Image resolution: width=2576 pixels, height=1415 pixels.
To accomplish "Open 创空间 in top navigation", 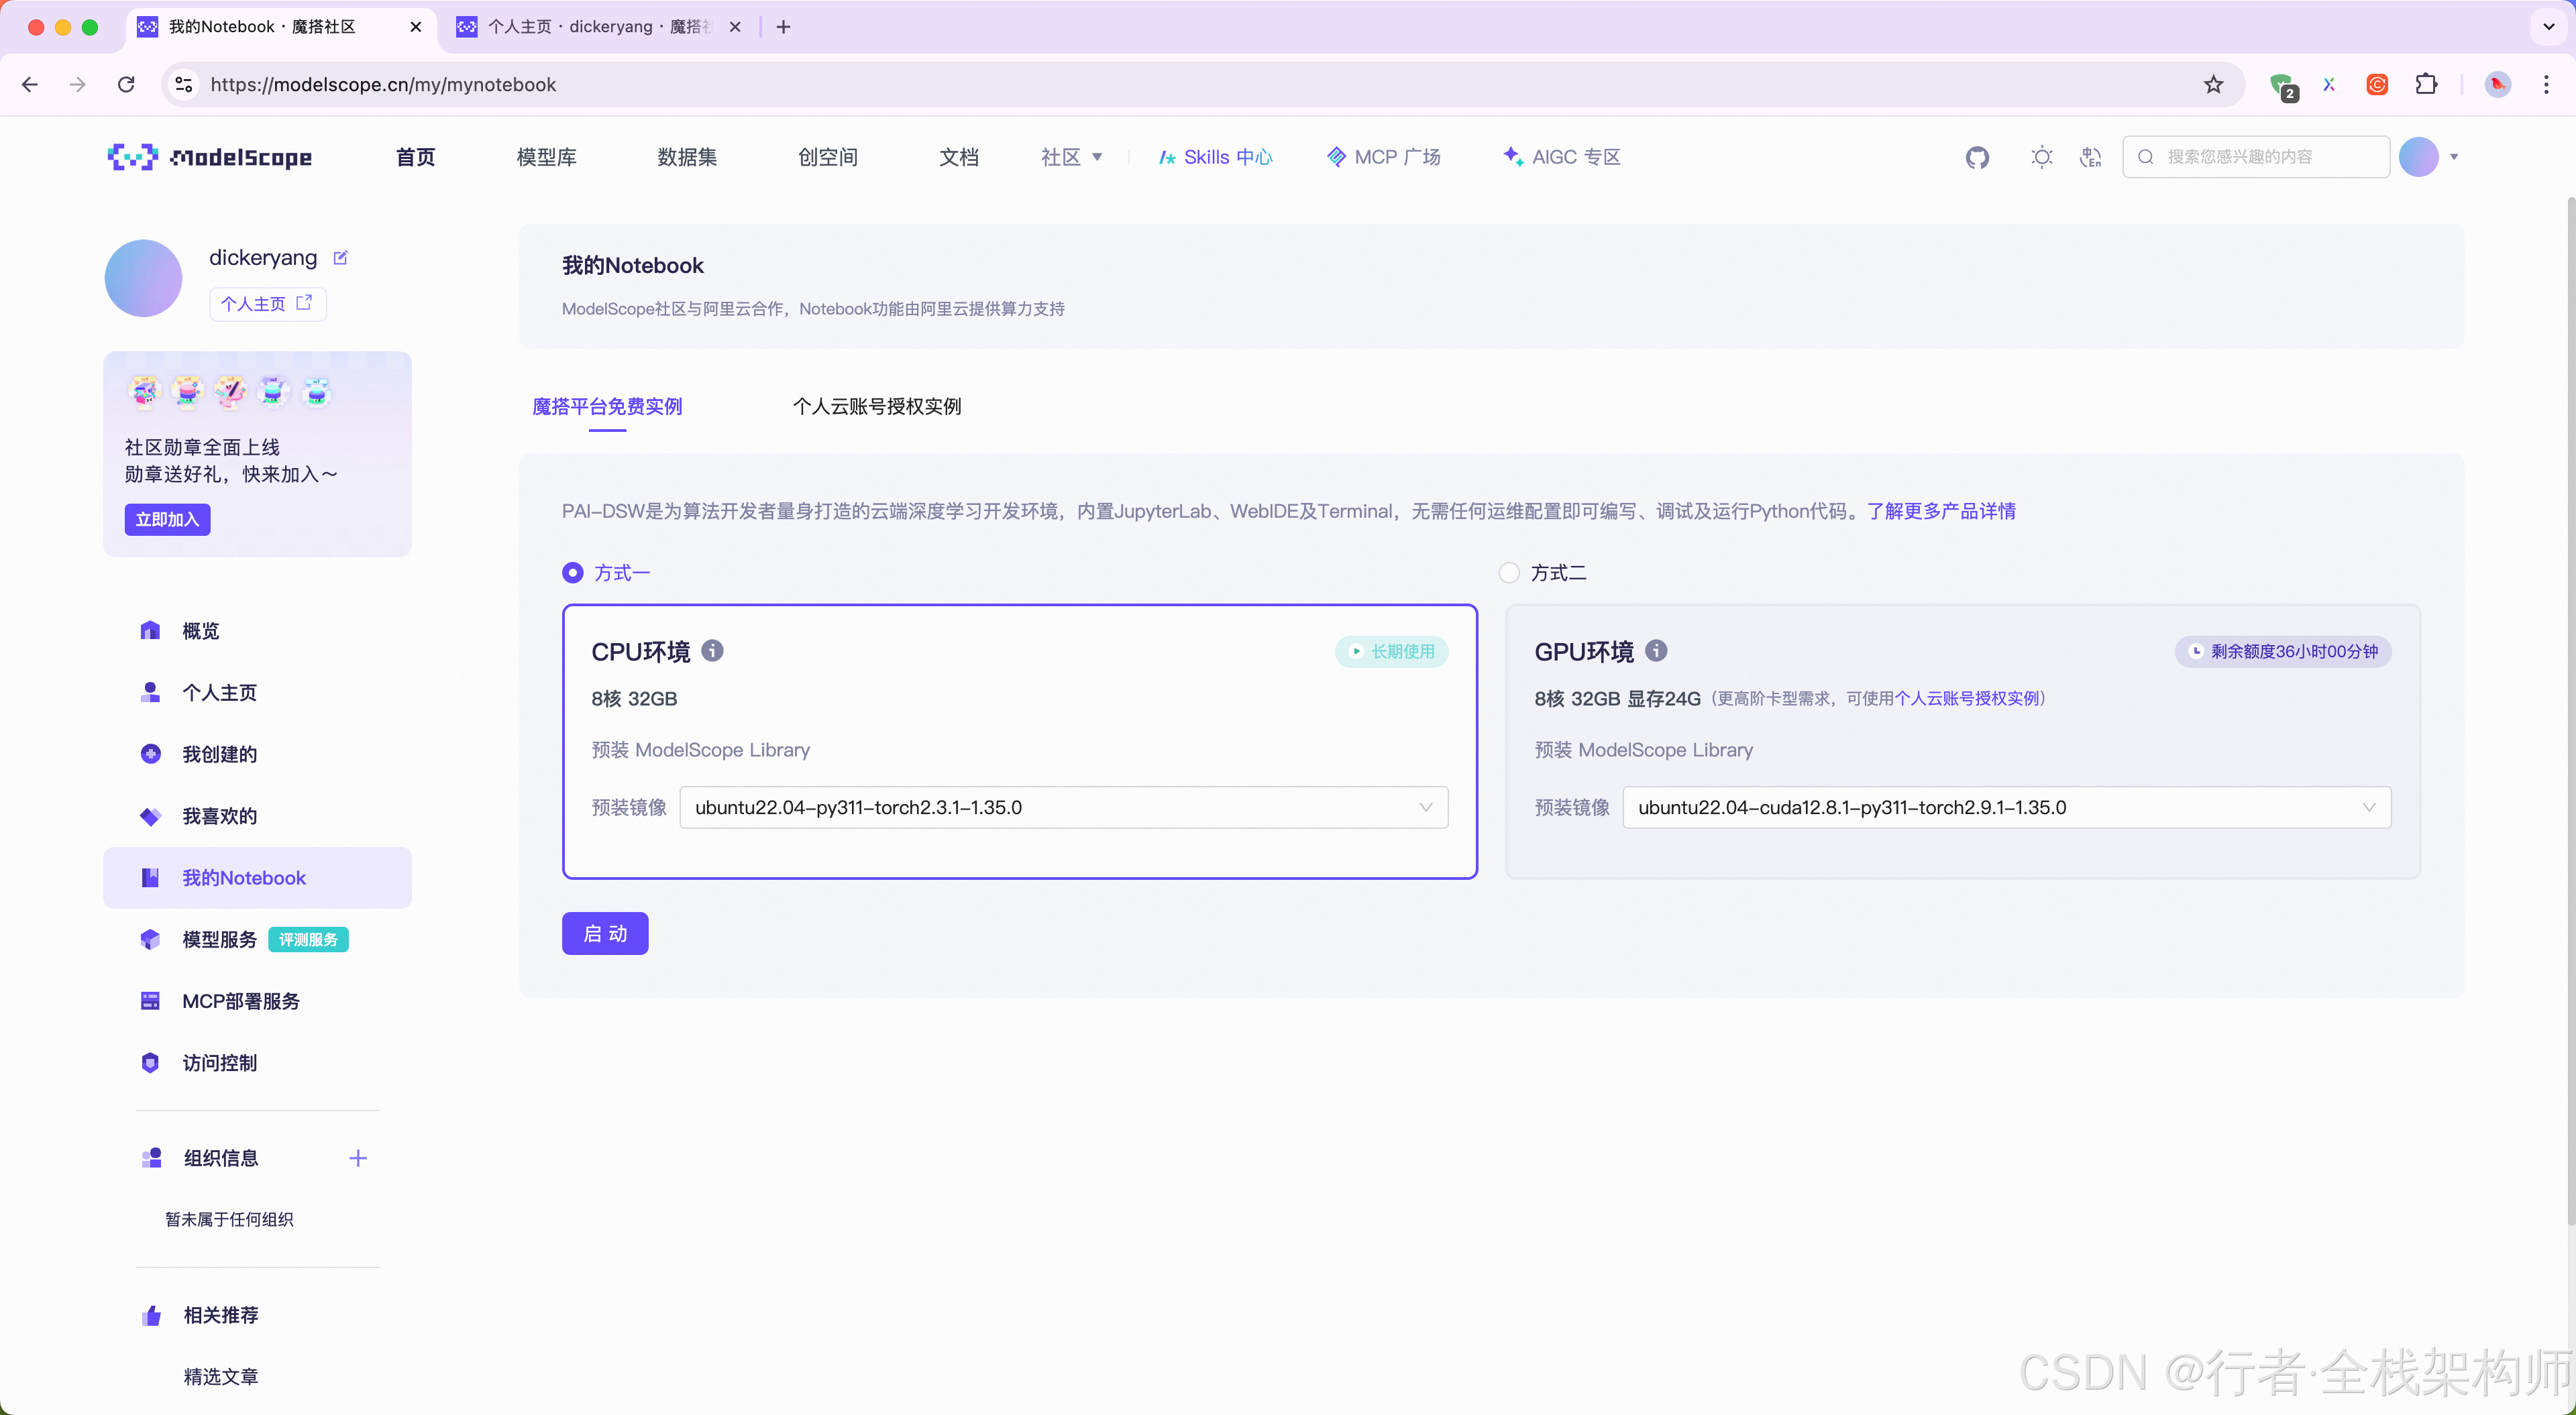I will tap(828, 157).
